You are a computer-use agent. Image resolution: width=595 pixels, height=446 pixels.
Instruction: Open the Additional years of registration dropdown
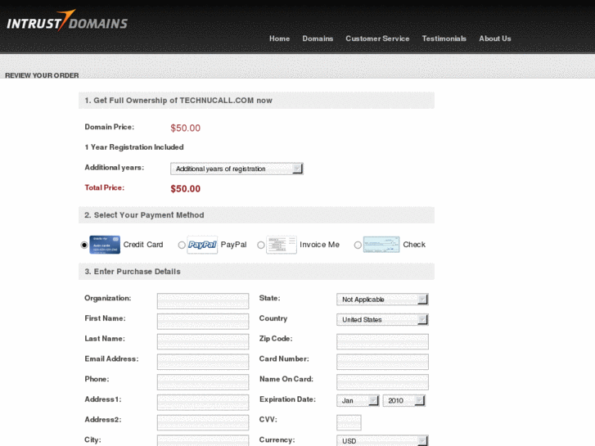click(x=237, y=169)
